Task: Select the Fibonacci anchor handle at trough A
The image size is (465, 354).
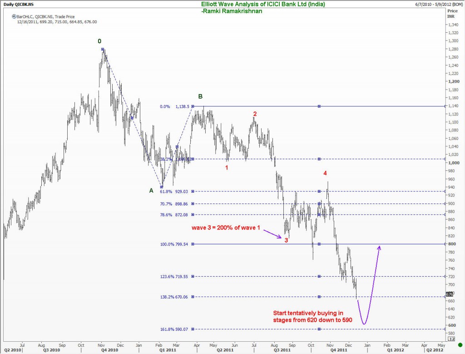Action: click(x=162, y=187)
